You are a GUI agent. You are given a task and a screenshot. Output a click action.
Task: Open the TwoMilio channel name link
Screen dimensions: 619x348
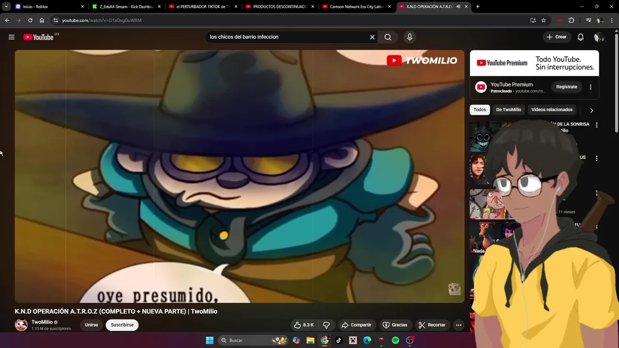42,322
